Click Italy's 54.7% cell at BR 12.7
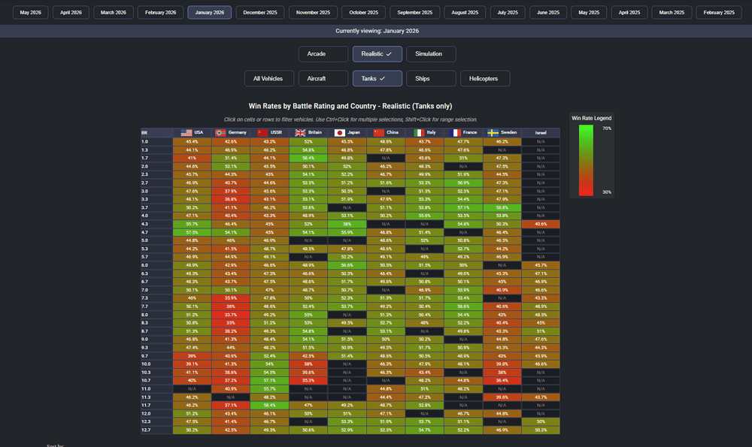This screenshot has width=752, height=447. 424,430
